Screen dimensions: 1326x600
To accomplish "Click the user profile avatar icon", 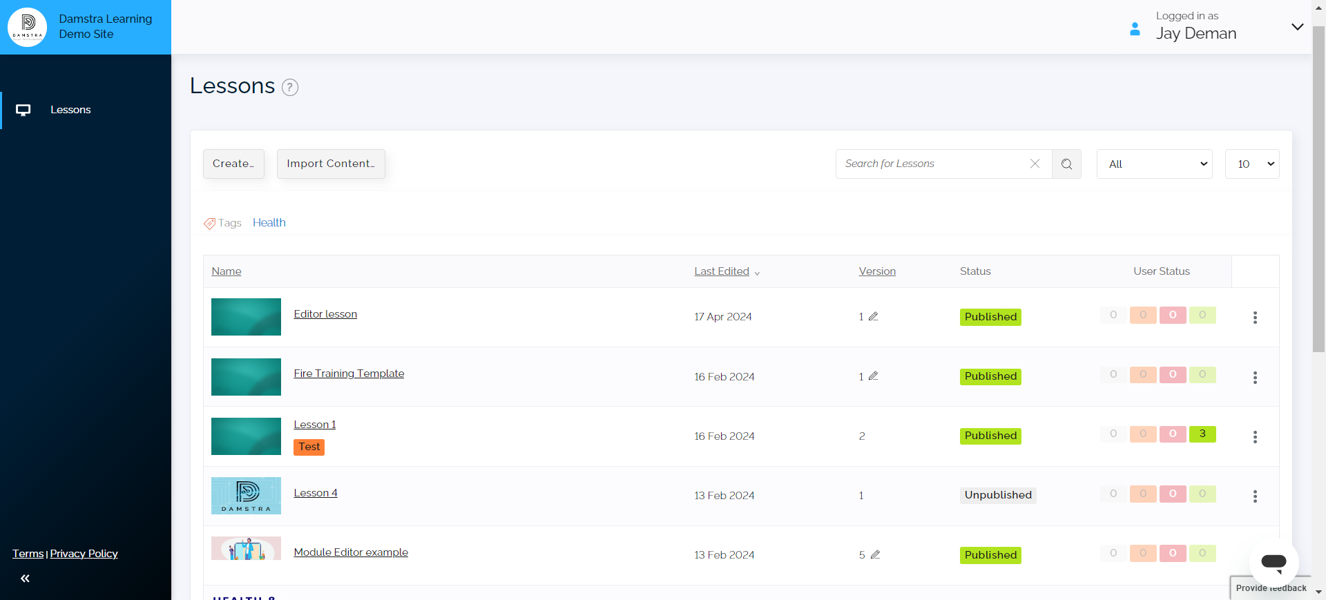I will click(x=1135, y=29).
